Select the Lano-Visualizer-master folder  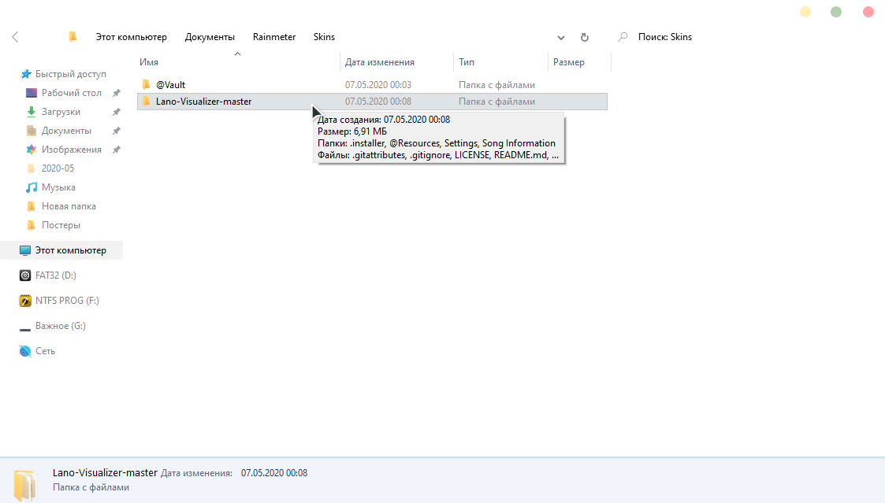pyautogui.click(x=203, y=102)
